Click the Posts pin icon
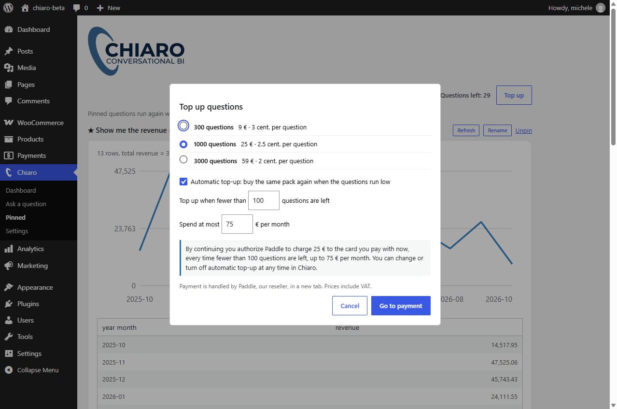Viewport: 617px width, 409px height. (9, 51)
